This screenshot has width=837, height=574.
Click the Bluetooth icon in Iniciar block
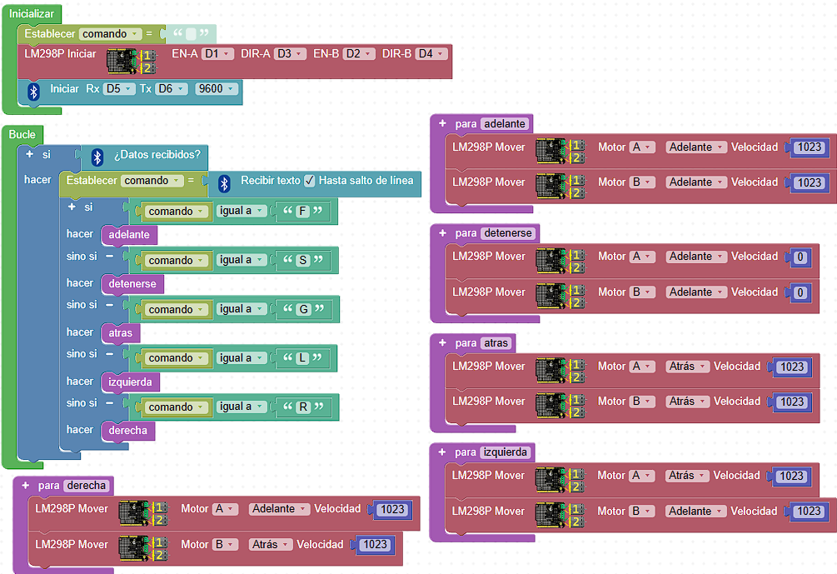pos(33,92)
